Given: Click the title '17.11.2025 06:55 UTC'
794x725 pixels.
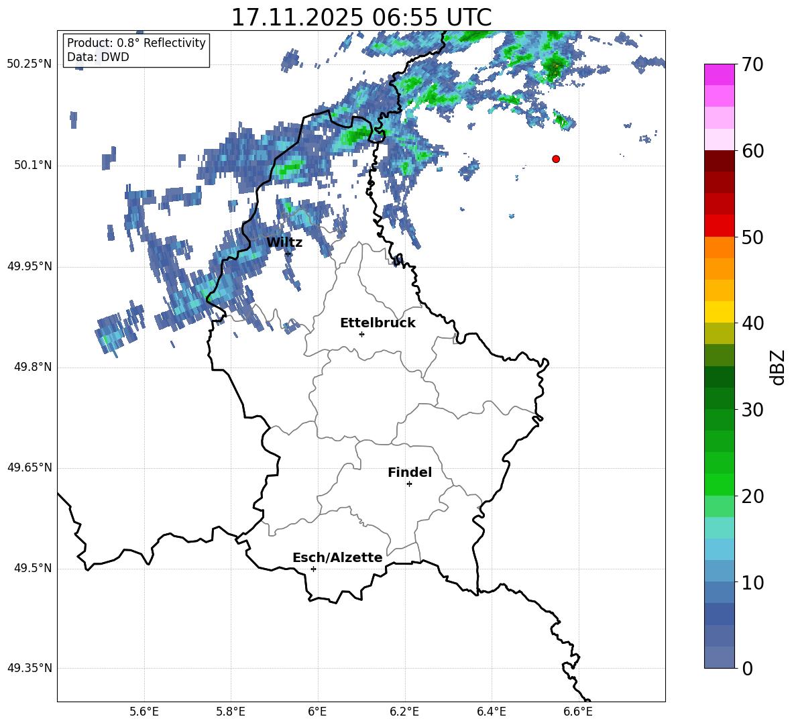Looking at the screenshot, I should tap(361, 17).
